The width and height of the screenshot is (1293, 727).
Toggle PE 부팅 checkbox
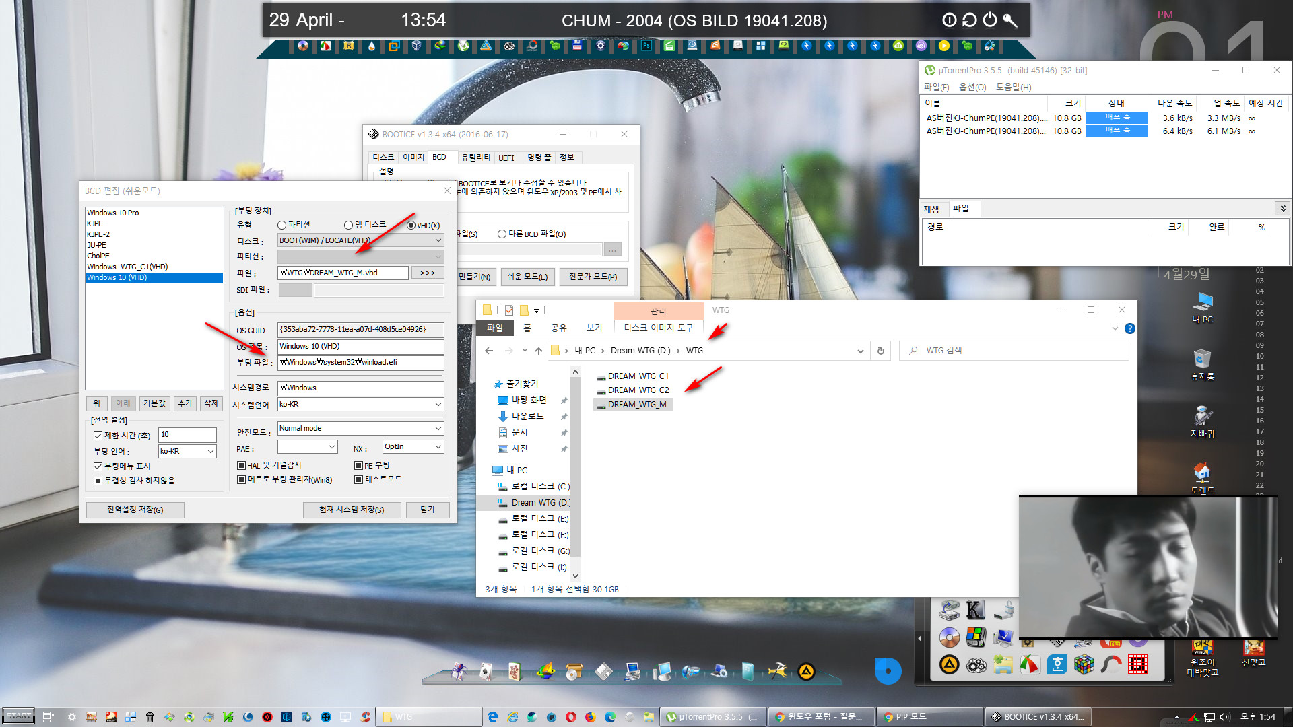358,465
